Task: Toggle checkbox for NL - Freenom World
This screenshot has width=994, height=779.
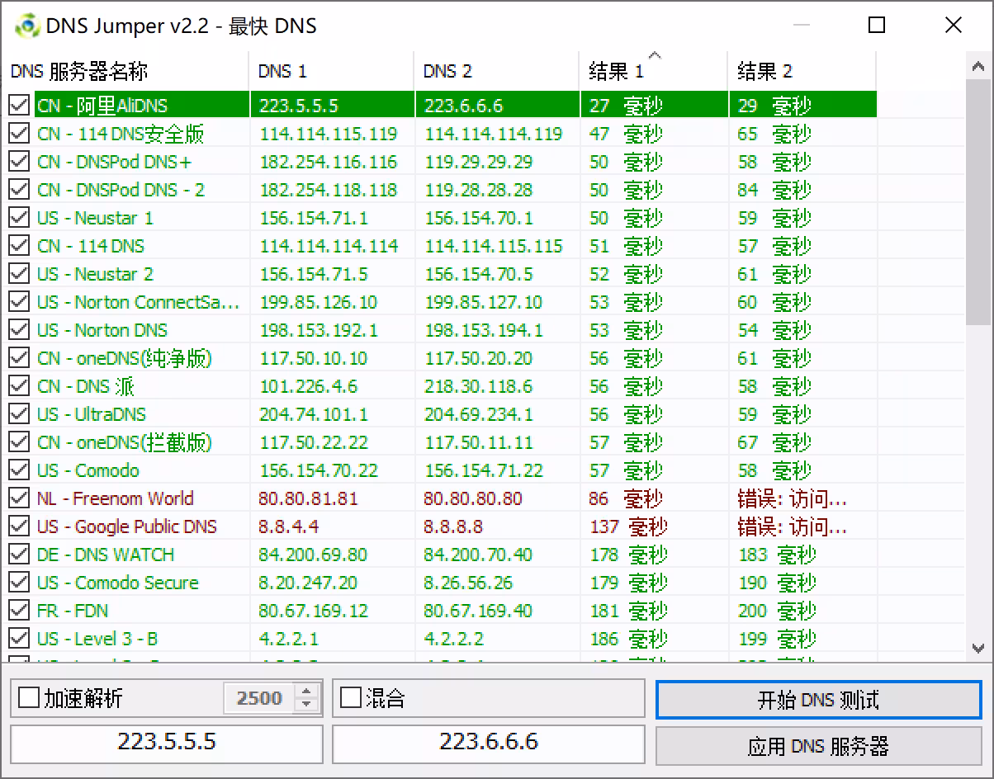Action: [x=18, y=498]
